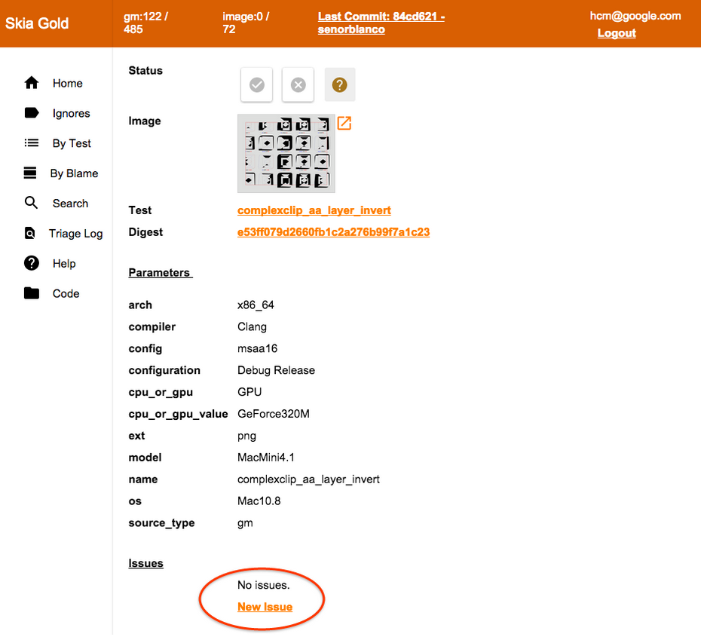Screen dimensions: 701x637
Task: Open image in new window icon
Action: 344,123
